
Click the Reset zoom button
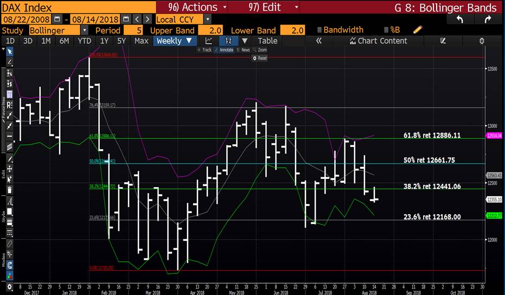click(260, 58)
